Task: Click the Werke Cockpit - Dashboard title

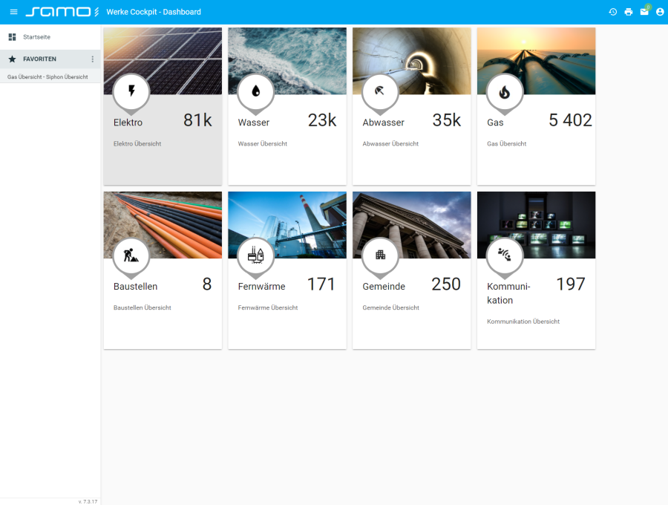Action: click(x=154, y=12)
